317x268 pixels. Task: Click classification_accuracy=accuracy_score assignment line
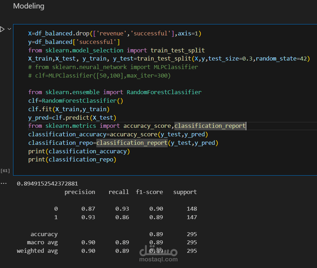118,135
